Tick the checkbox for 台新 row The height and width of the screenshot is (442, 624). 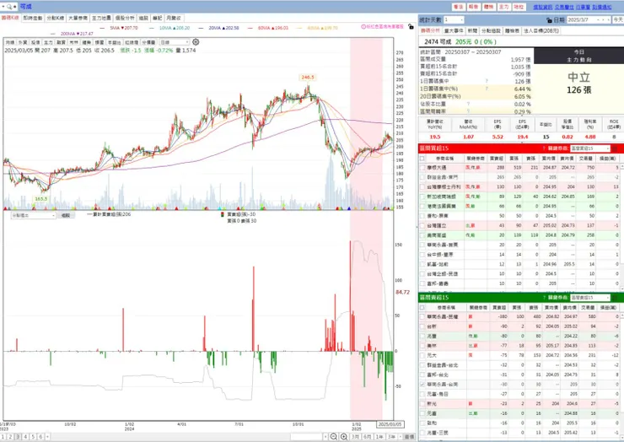(x=422, y=326)
